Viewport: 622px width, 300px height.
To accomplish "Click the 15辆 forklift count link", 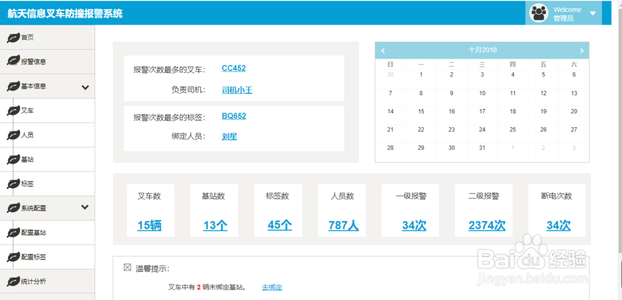I will (149, 225).
